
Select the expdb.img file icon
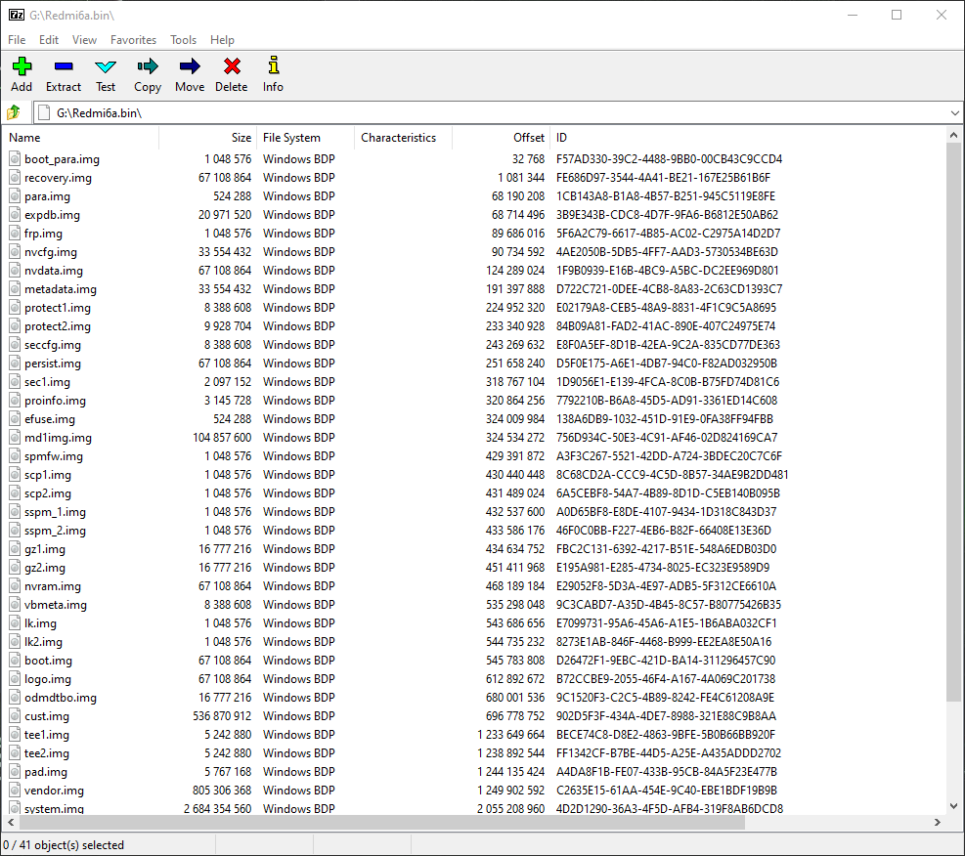(x=15, y=215)
